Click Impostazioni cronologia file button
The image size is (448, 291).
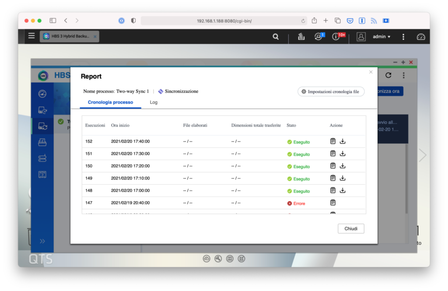coord(331,91)
